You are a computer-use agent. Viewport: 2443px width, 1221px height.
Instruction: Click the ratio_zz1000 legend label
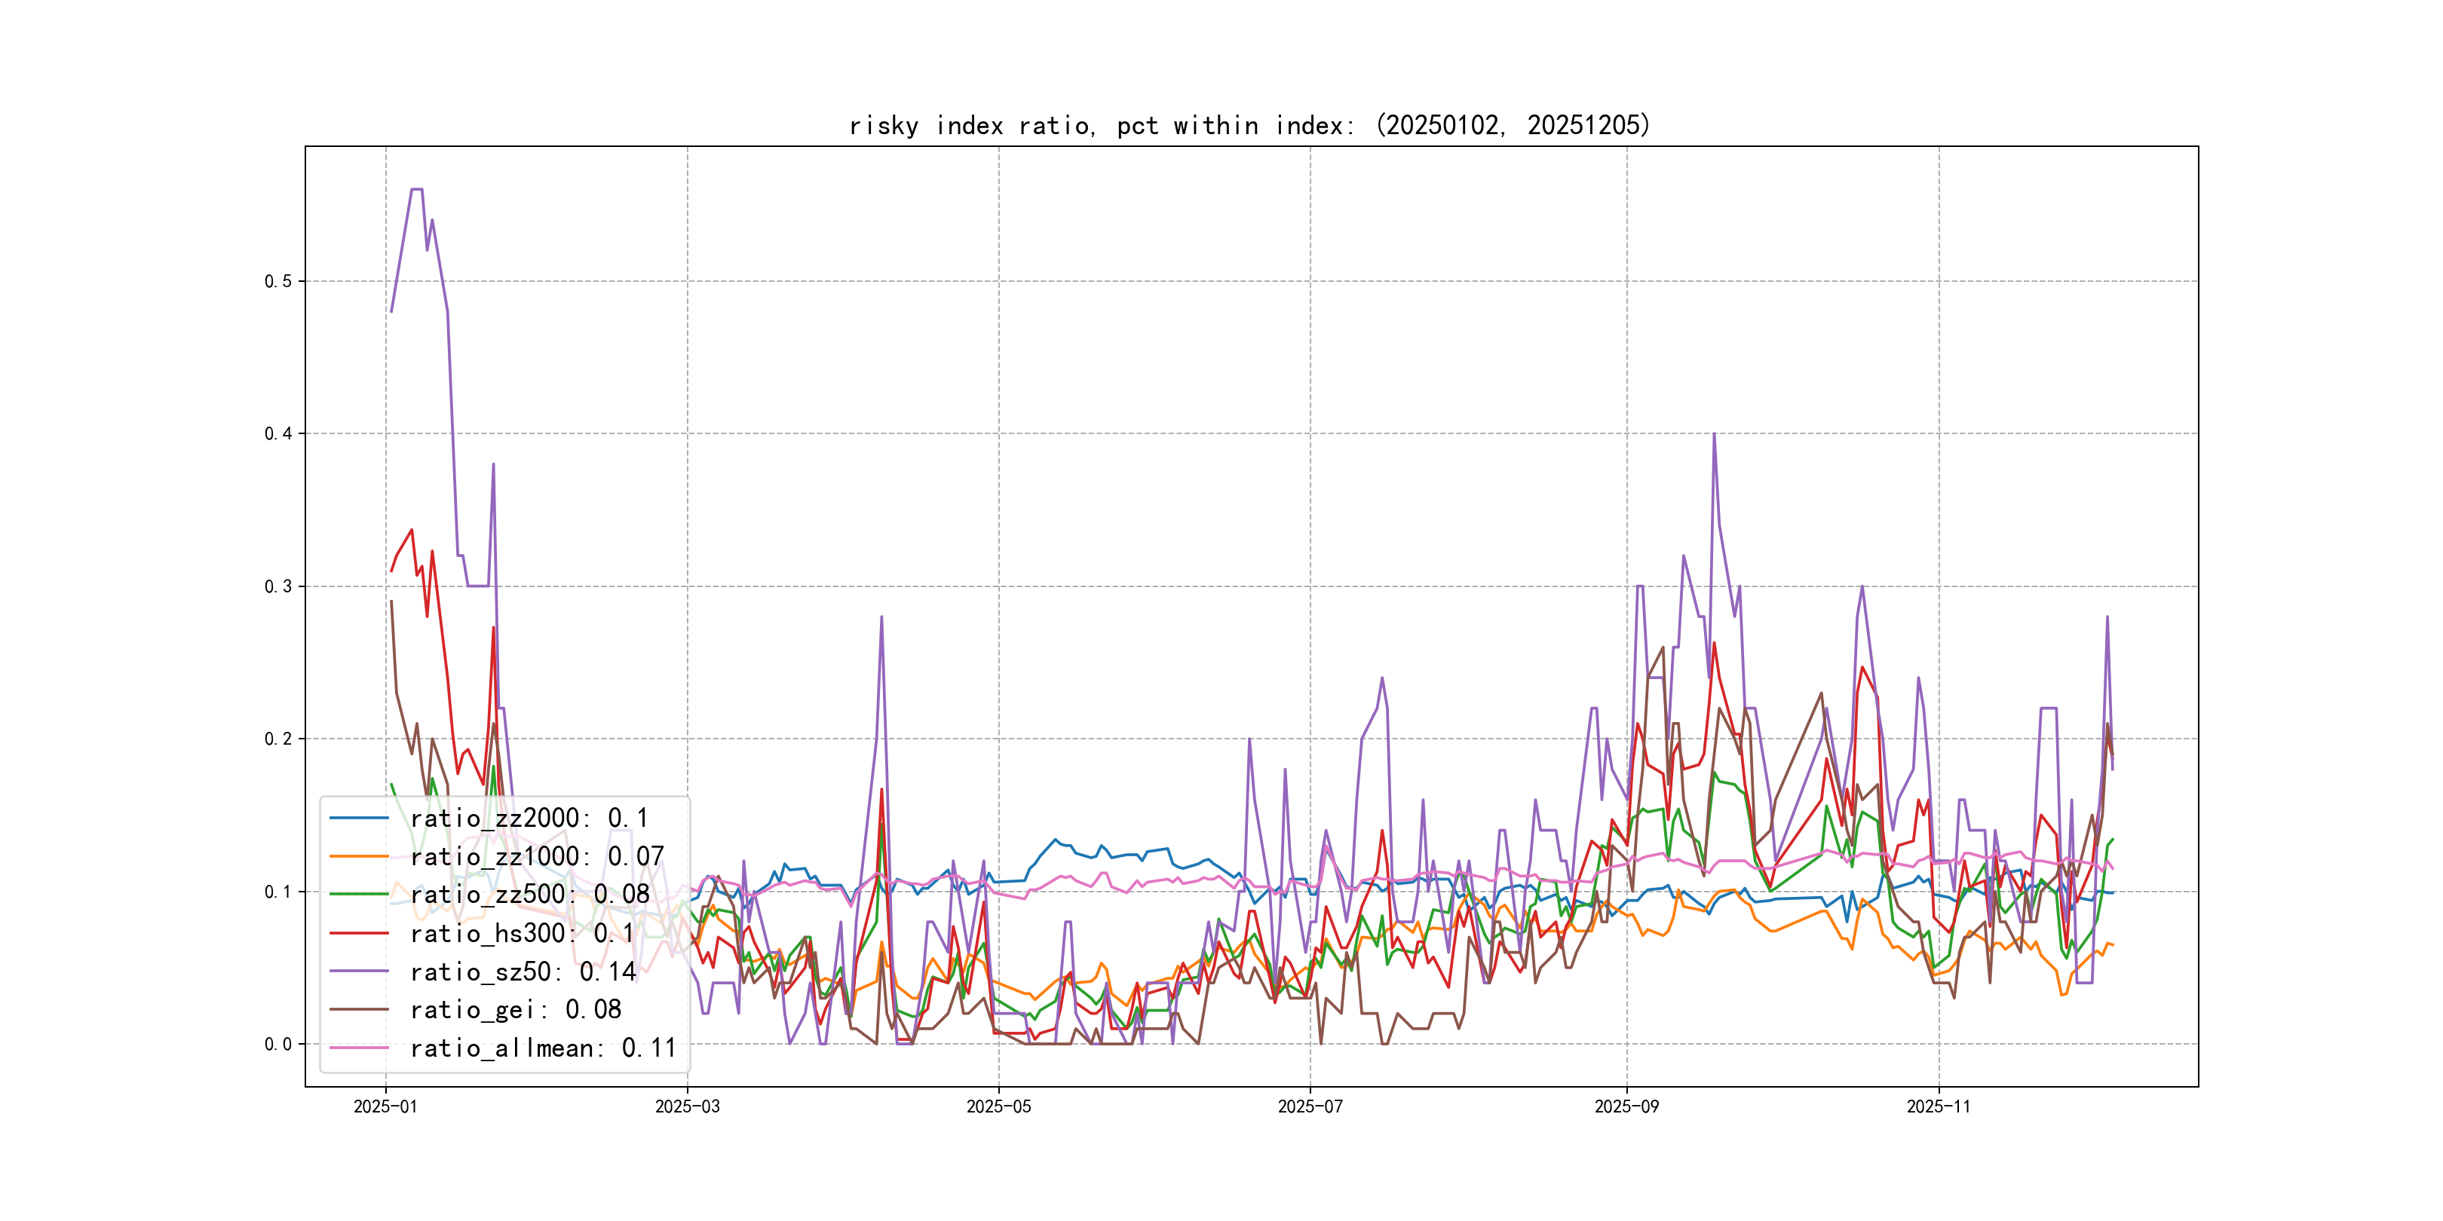pyautogui.click(x=537, y=857)
